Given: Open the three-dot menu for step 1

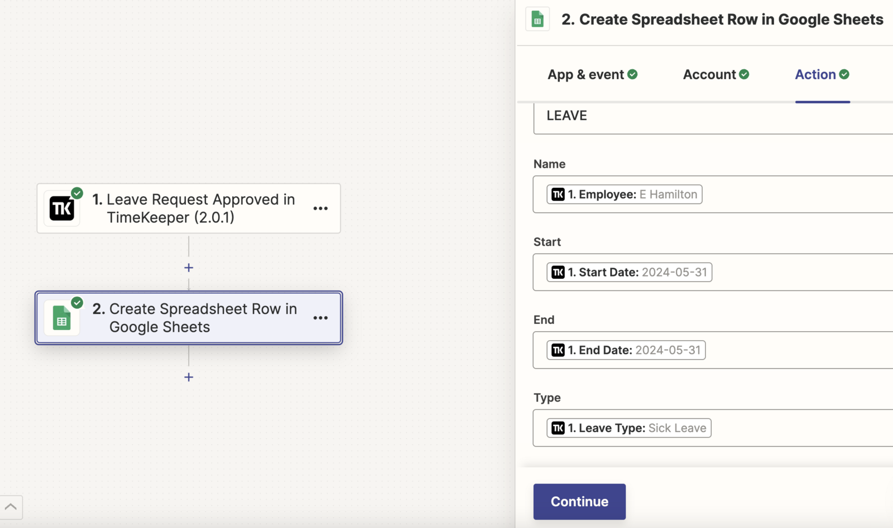Looking at the screenshot, I should (320, 209).
